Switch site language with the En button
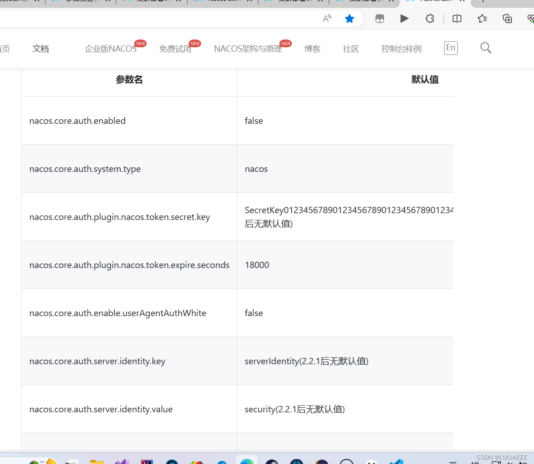The image size is (534, 464). (451, 48)
